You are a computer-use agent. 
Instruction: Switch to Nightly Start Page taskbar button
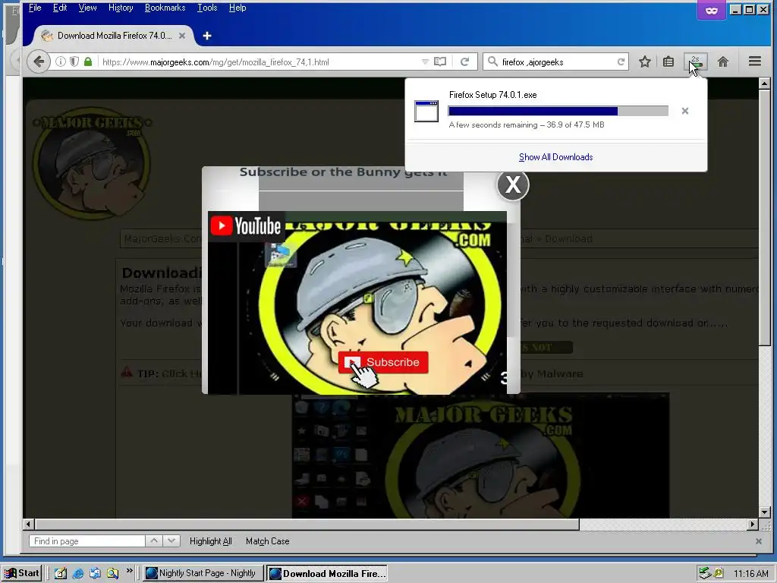(203, 573)
